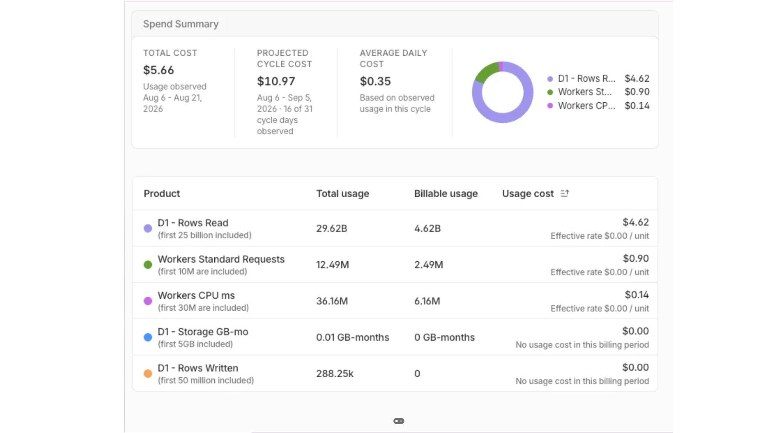The height and width of the screenshot is (433, 769).
Task: Click the 0 billable usage in D1 - Rows Written row
Action: click(x=417, y=374)
